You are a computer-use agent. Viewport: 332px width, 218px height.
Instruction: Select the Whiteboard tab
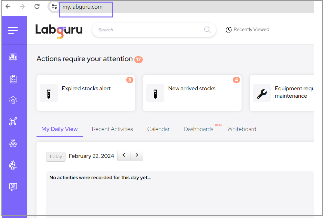(x=242, y=129)
